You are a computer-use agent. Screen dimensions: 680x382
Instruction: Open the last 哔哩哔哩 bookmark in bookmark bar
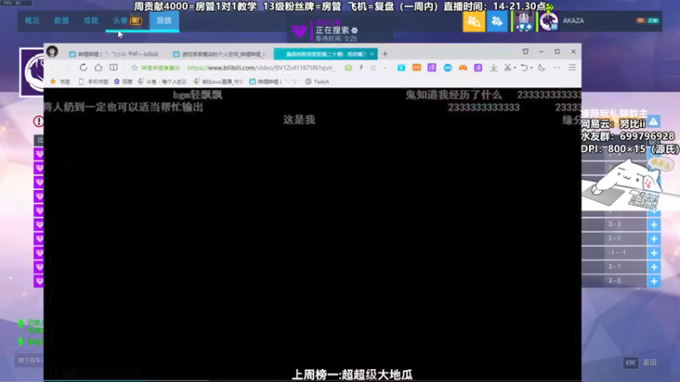[274, 81]
